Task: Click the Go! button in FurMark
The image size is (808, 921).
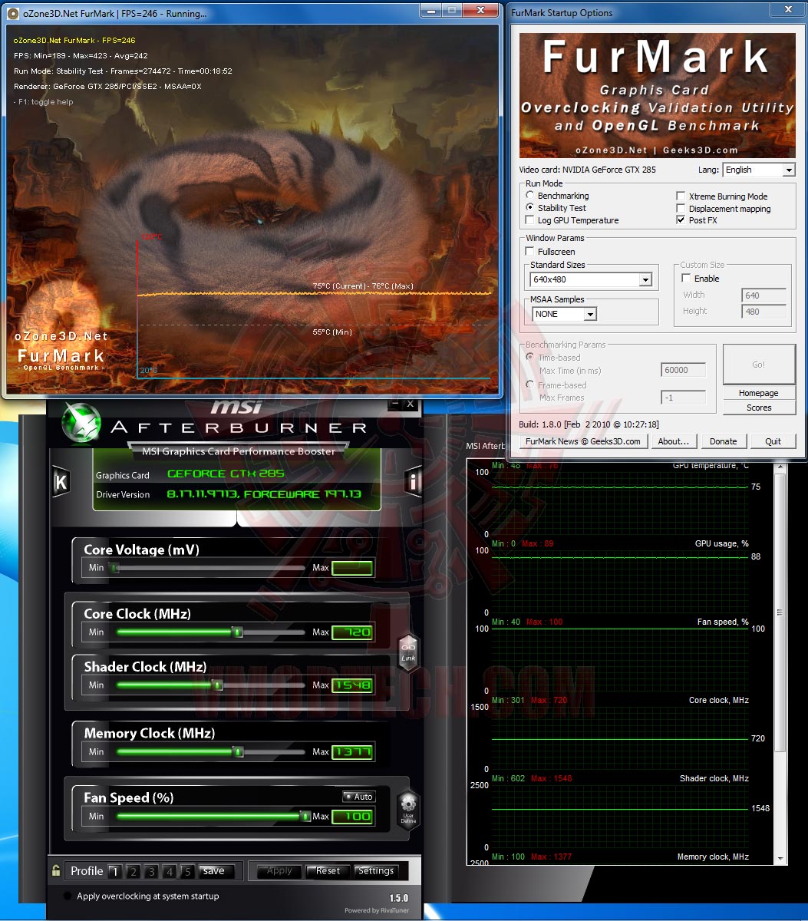Action: (758, 365)
